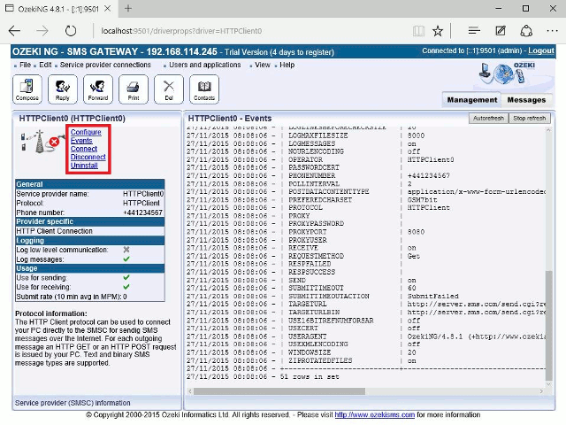Click the Uninstall link

[x=84, y=166]
